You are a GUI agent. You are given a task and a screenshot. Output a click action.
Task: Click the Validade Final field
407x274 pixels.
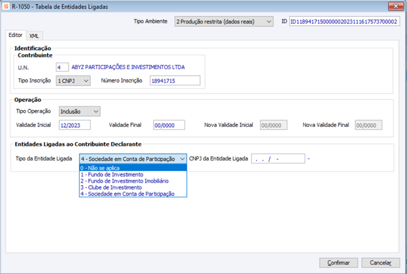click(169, 125)
